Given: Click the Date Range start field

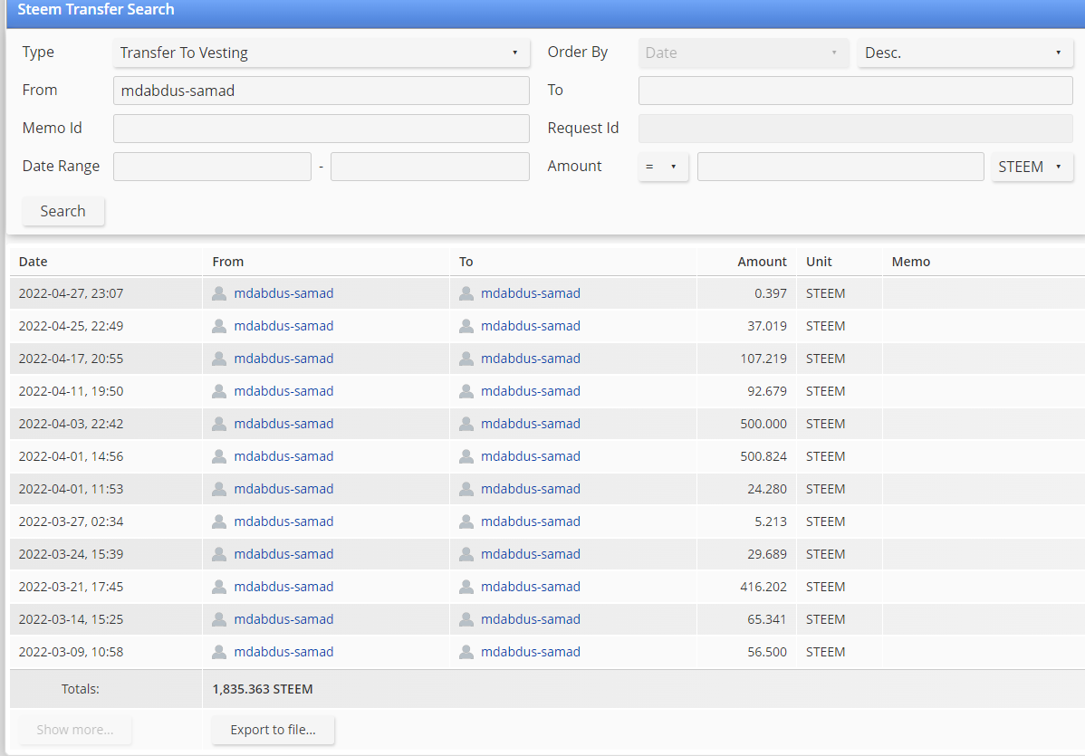Looking at the screenshot, I should [213, 167].
